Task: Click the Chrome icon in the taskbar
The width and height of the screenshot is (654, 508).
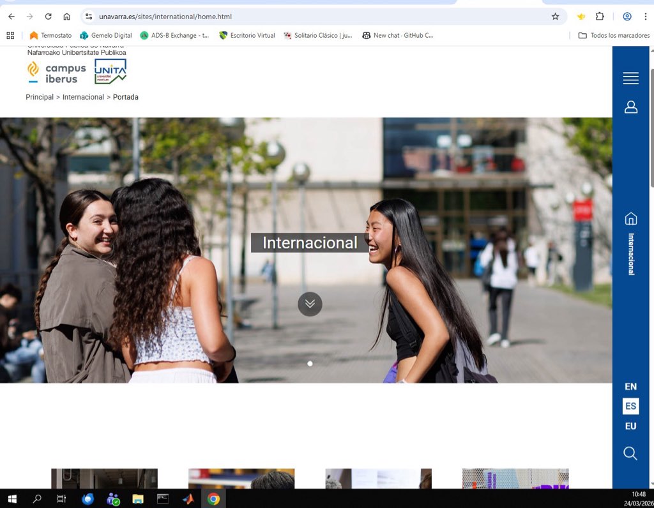Action: (213, 498)
